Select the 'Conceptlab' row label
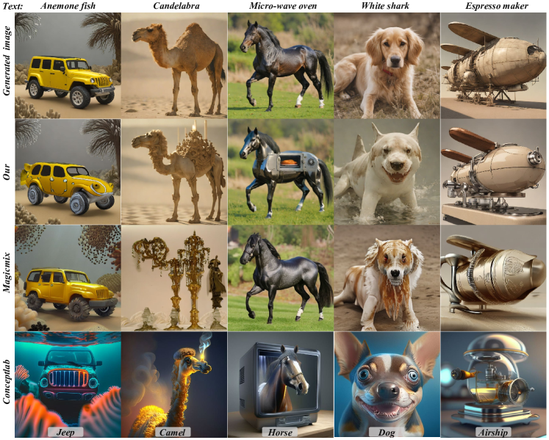 tap(7, 383)
